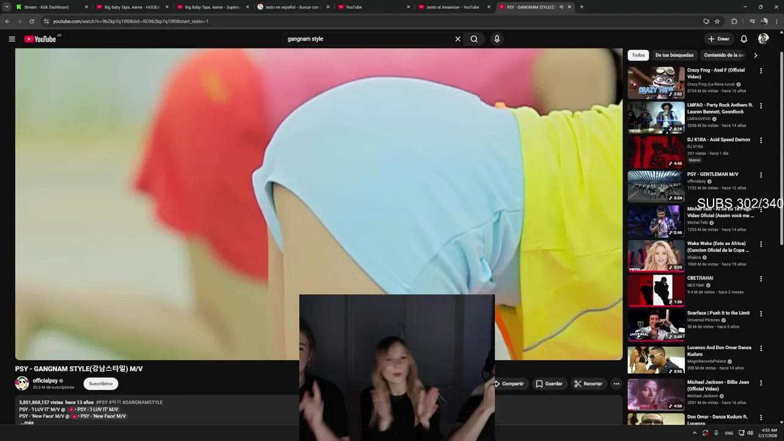The height and width of the screenshot is (441, 784).
Task: Toggle the microphone tray icon
Action: [717, 433]
